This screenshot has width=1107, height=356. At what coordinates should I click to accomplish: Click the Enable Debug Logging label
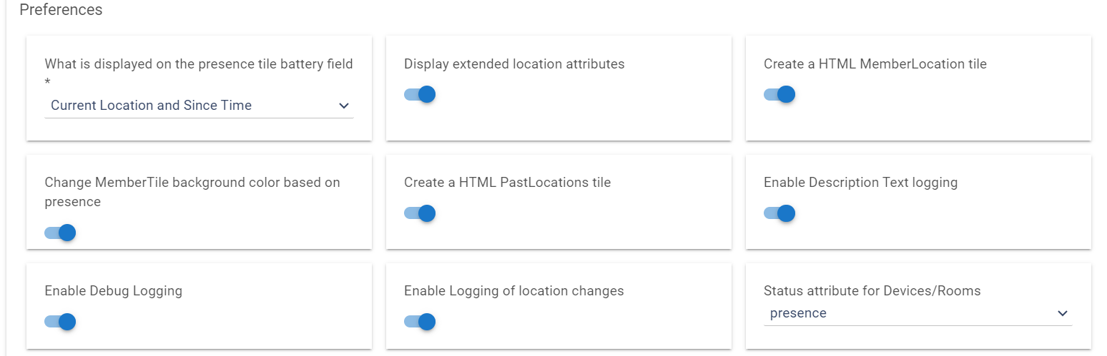[113, 291]
